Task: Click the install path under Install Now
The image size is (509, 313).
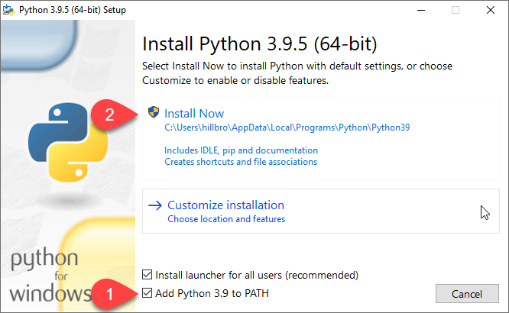Action: pyautogui.click(x=287, y=127)
